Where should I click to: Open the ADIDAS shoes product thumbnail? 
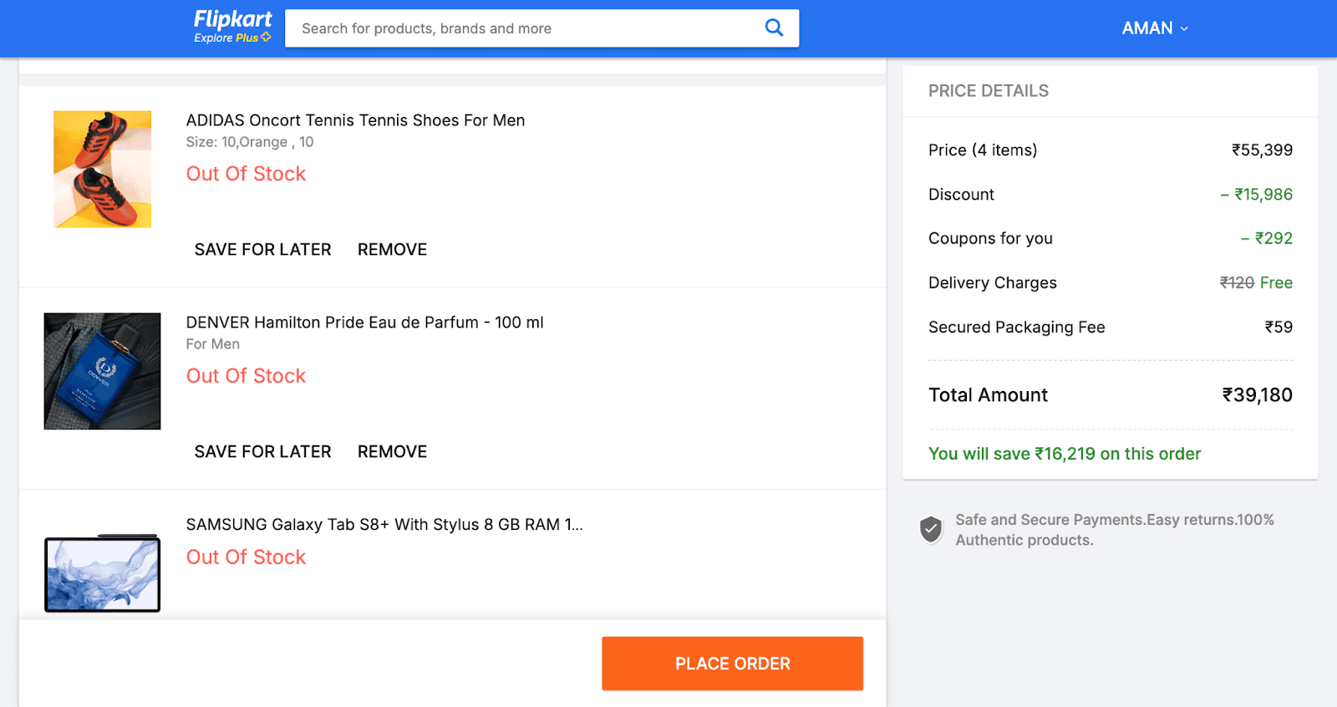101,169
